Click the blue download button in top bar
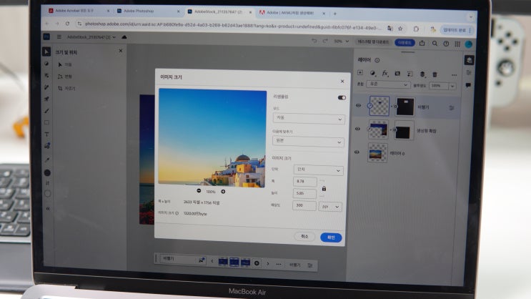 coord(405,43)
